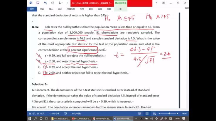This screenshot has height=121, width=216.
Task: Switch to the 视图 (View) tab
Action: click(109, 9)
